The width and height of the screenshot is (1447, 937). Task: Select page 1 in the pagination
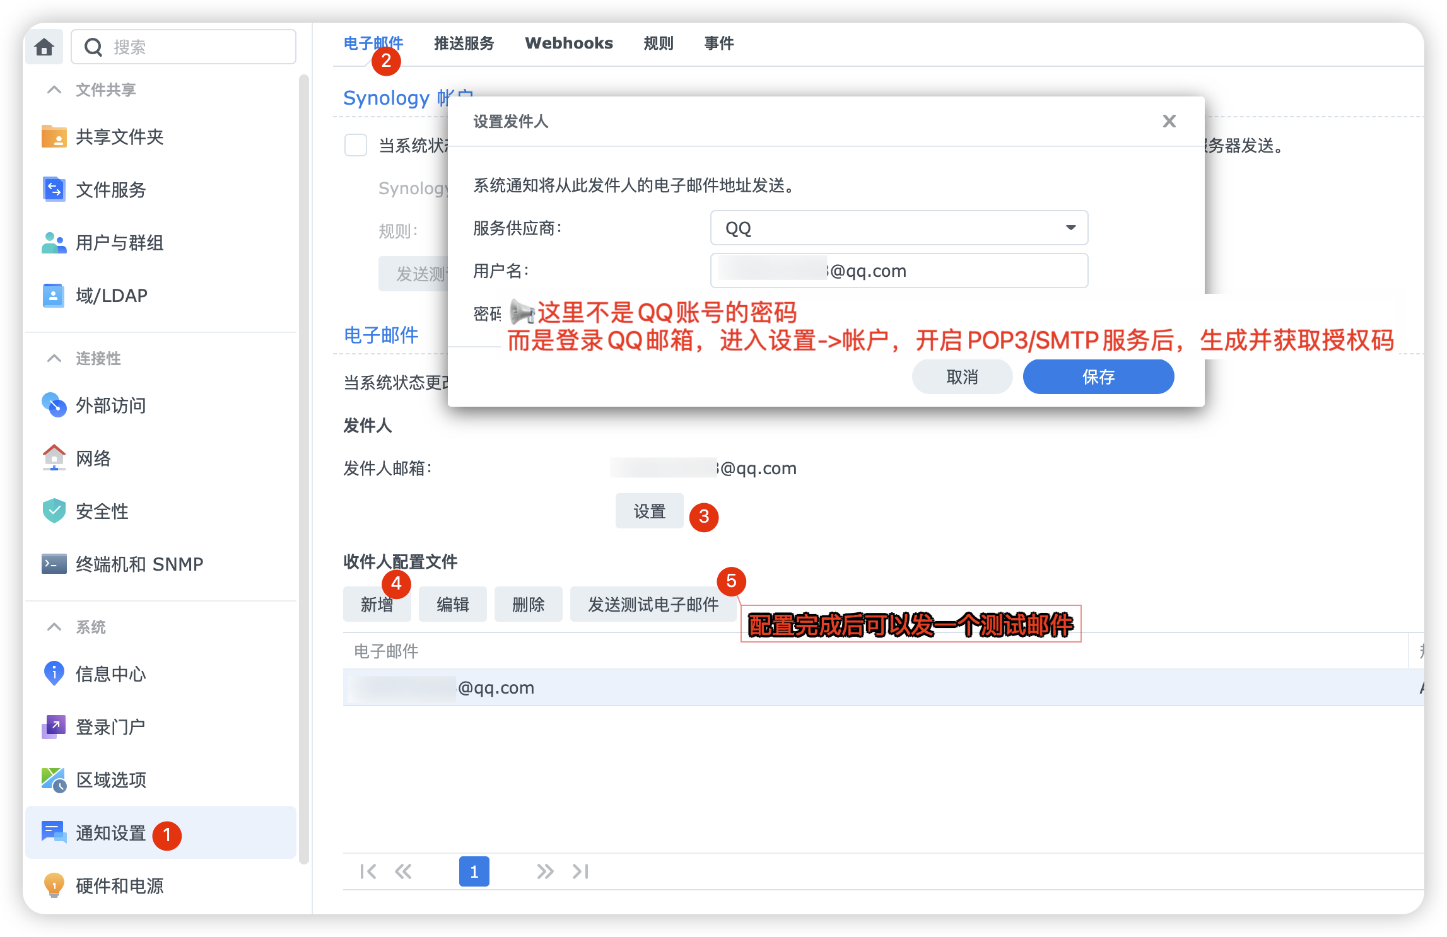(x=474, y=871)
